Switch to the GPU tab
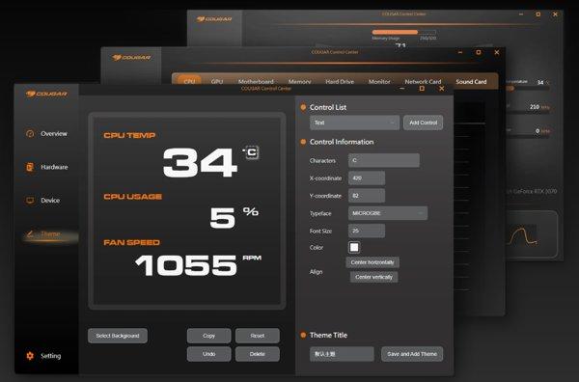Image resolution: width=579 pixels, height=382 pixels. [217, 82]
